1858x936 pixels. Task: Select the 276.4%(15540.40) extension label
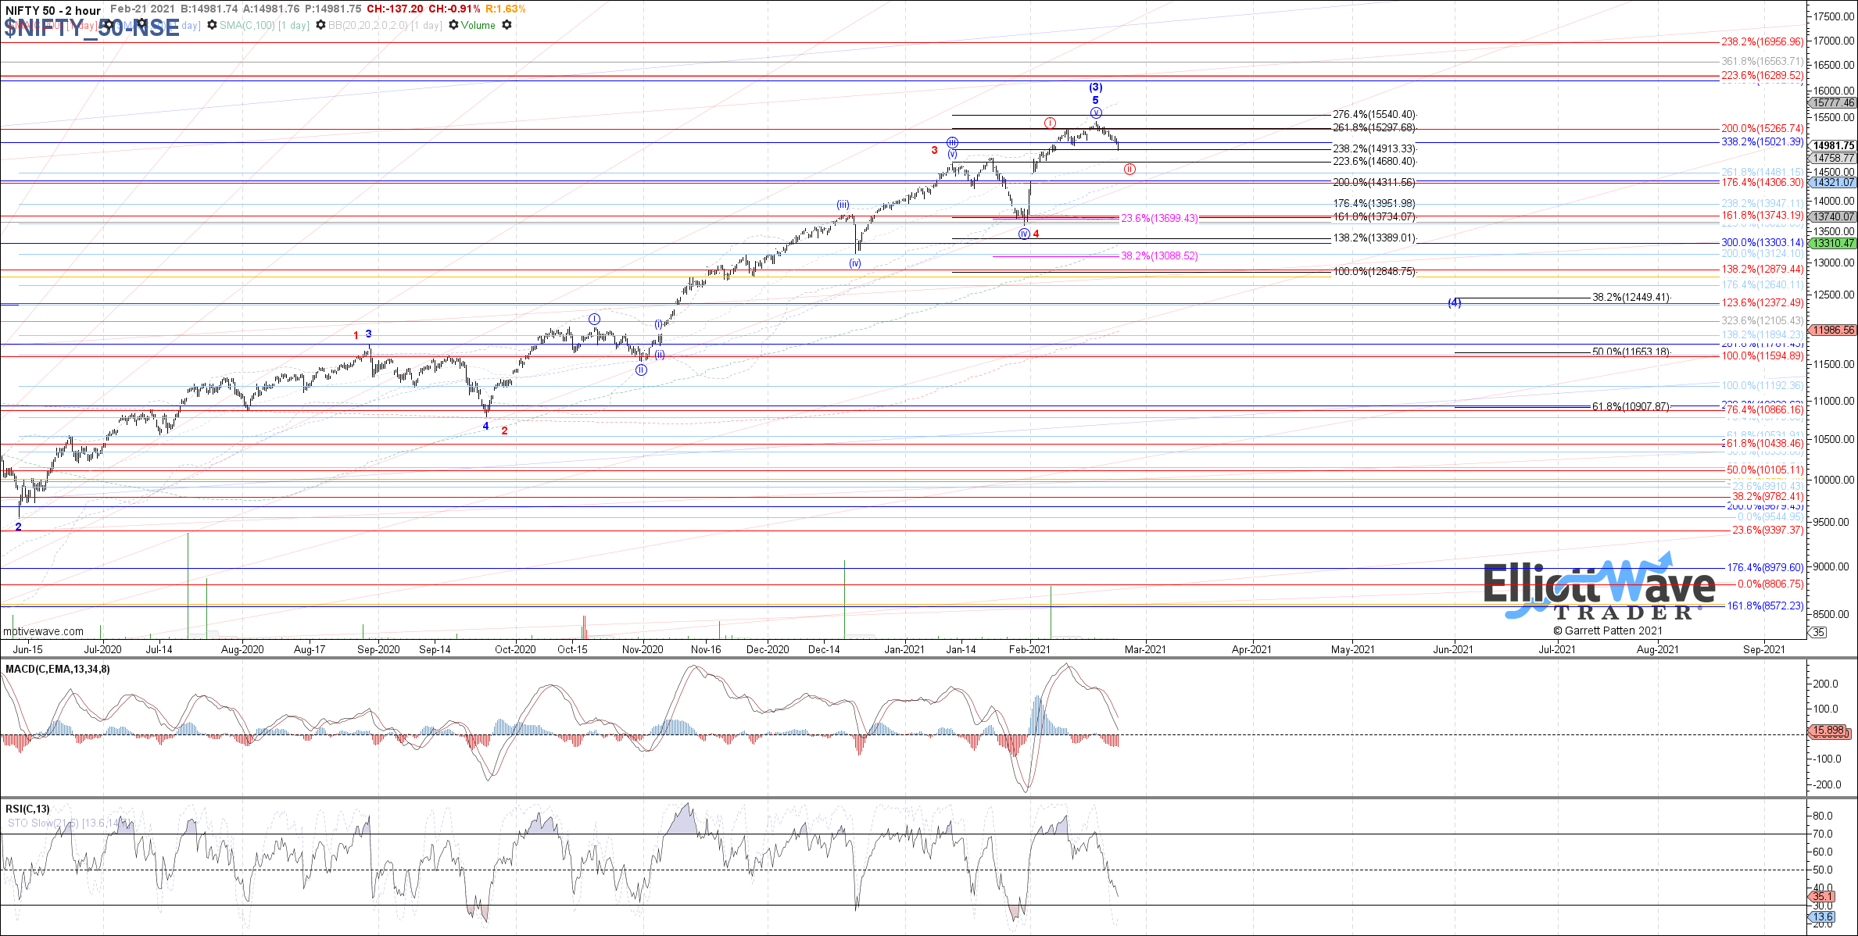[x=1374, y=115]
